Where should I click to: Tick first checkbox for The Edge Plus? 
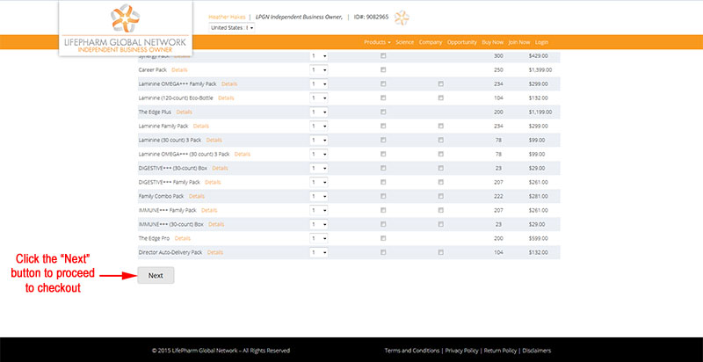point(383,112)
